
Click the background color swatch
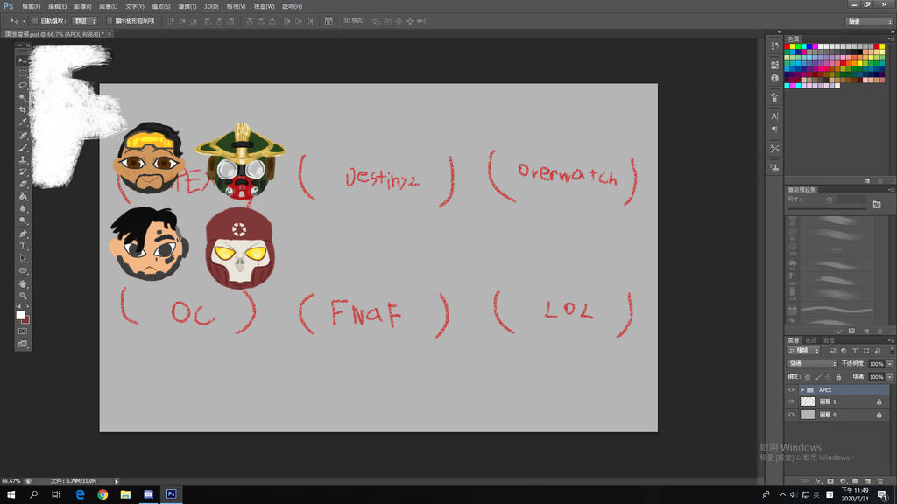coord(25,320)
